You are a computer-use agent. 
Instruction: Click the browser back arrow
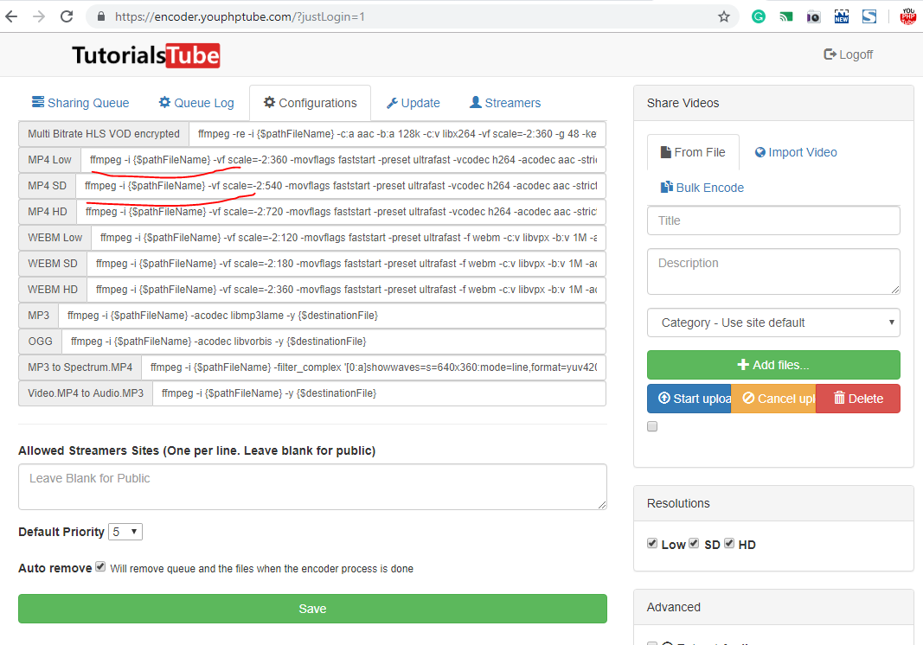tap(11, 16)
